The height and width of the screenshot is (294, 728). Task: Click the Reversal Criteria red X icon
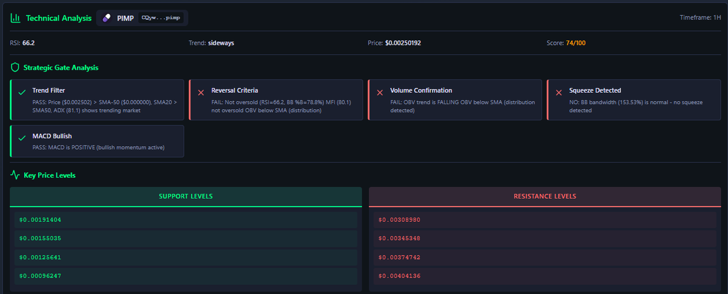201,92
